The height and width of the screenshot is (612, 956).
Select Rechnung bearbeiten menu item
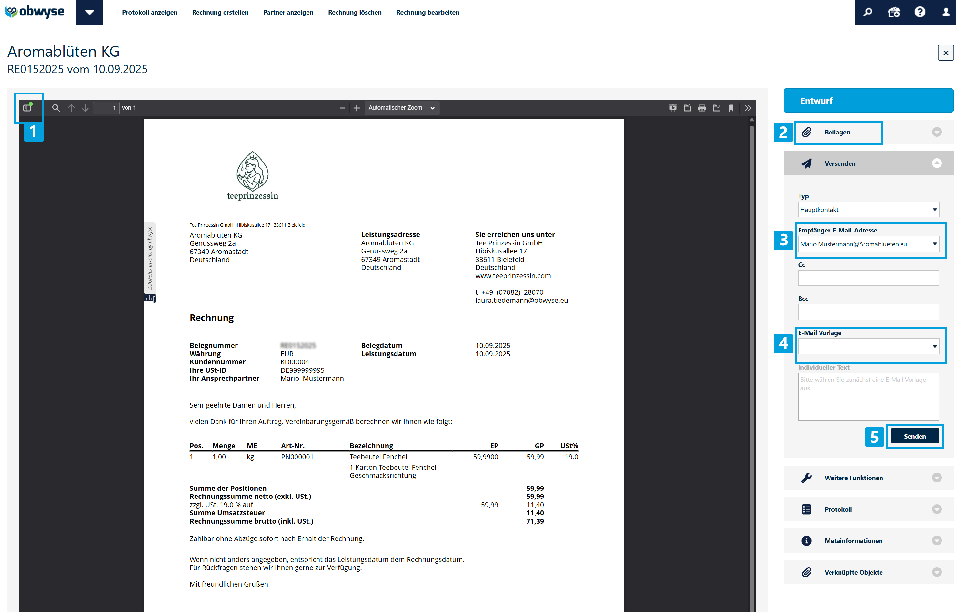coord(428,12)
